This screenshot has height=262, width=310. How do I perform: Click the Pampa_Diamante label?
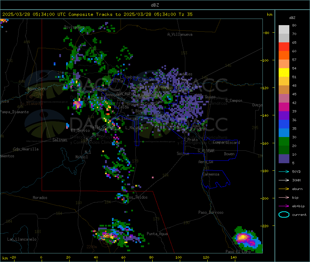click(14, 112)
